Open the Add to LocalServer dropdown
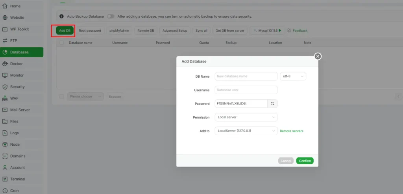Screen dimensions: 403x194 pyautogui.click(x=246, y=131)
